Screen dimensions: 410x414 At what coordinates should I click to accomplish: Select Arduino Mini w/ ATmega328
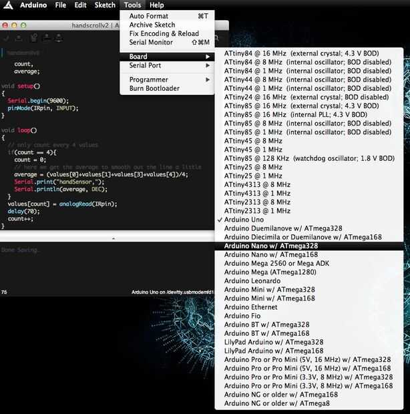click(309, 290)
